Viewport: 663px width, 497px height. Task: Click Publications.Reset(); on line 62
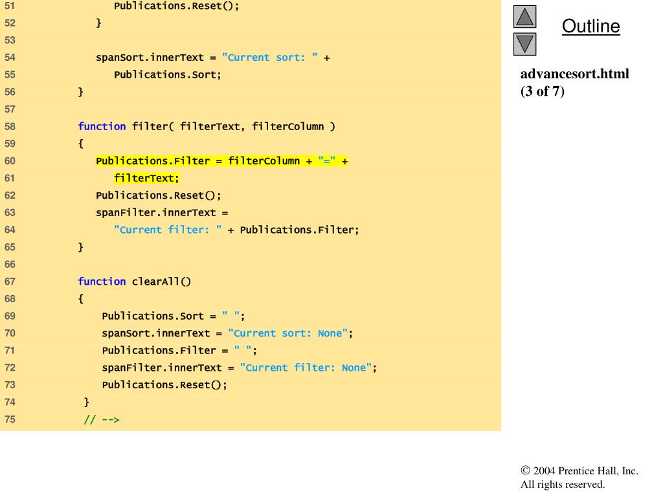[x=159, y=195]
